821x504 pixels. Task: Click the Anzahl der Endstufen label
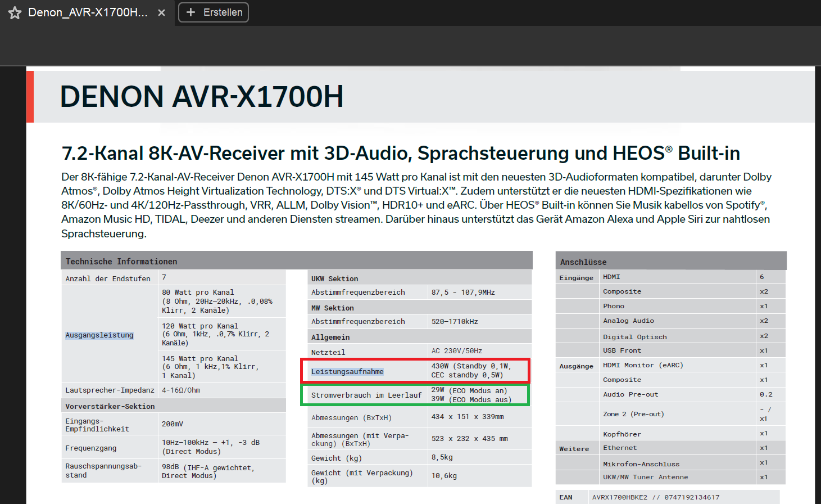tap(108, 278)
